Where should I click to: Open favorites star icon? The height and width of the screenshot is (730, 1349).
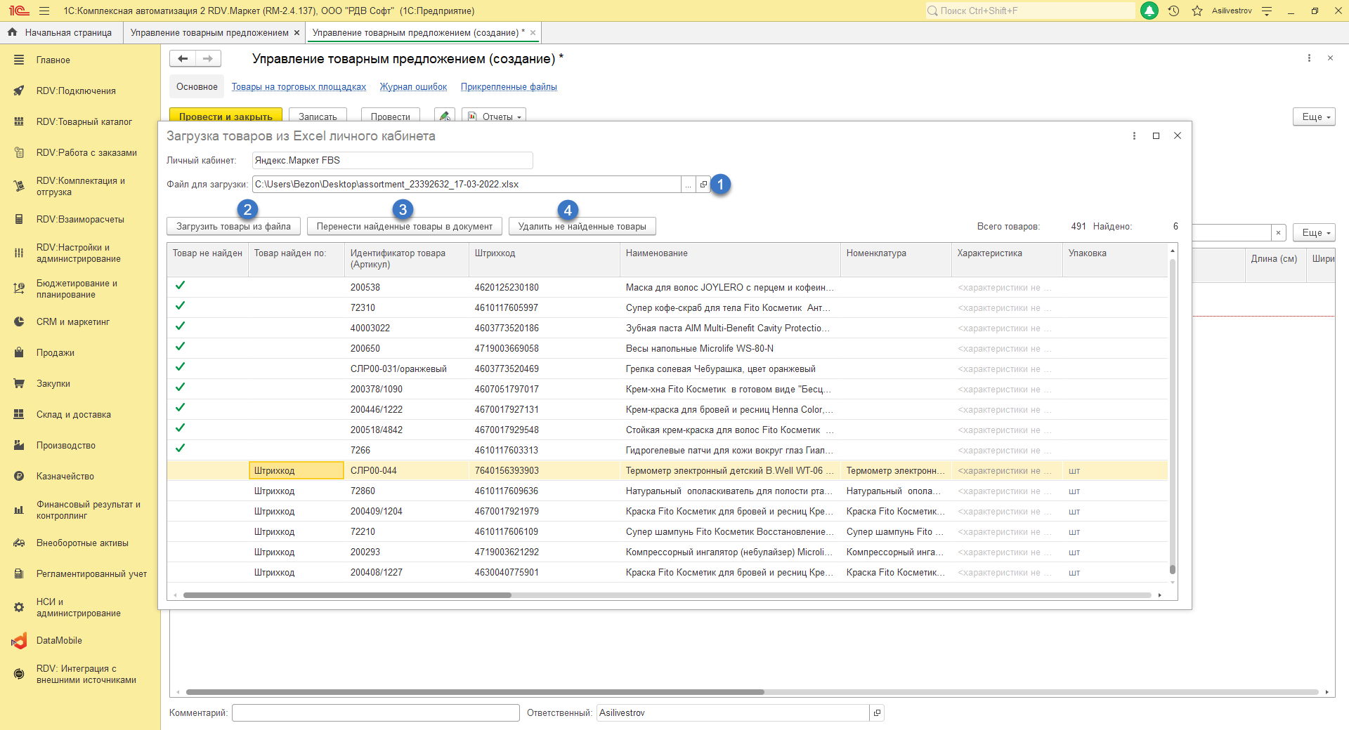(x=1197, y=11)
